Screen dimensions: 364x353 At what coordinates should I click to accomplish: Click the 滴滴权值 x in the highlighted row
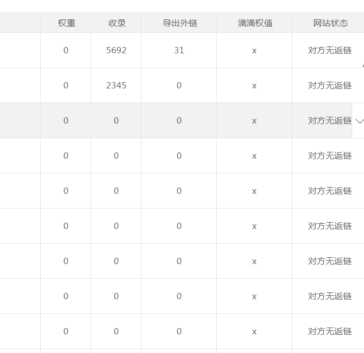pyautogui.click(x=254, y=121)
